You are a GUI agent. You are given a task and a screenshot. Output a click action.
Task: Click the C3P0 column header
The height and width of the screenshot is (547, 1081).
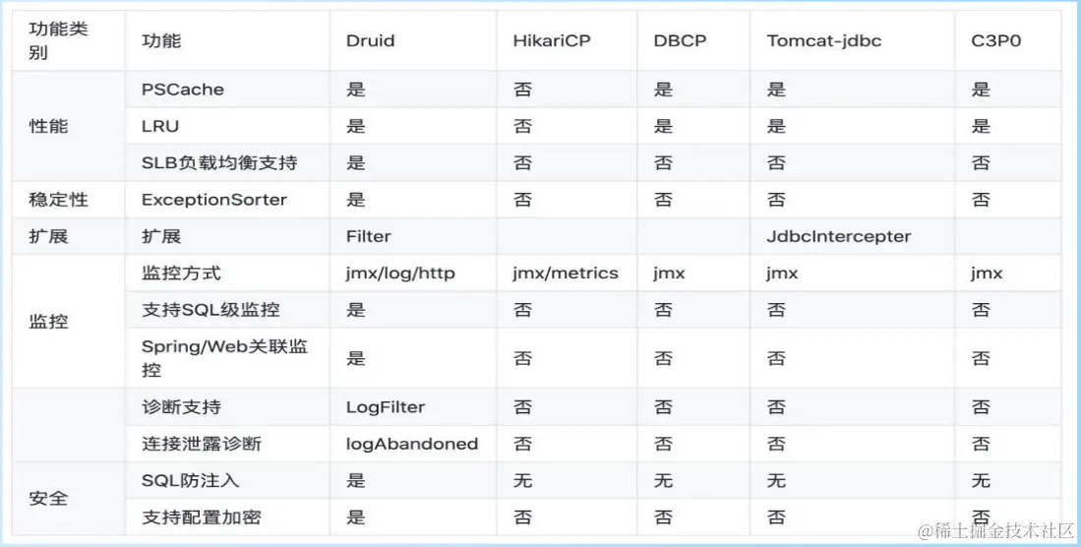coord(1008,40)
